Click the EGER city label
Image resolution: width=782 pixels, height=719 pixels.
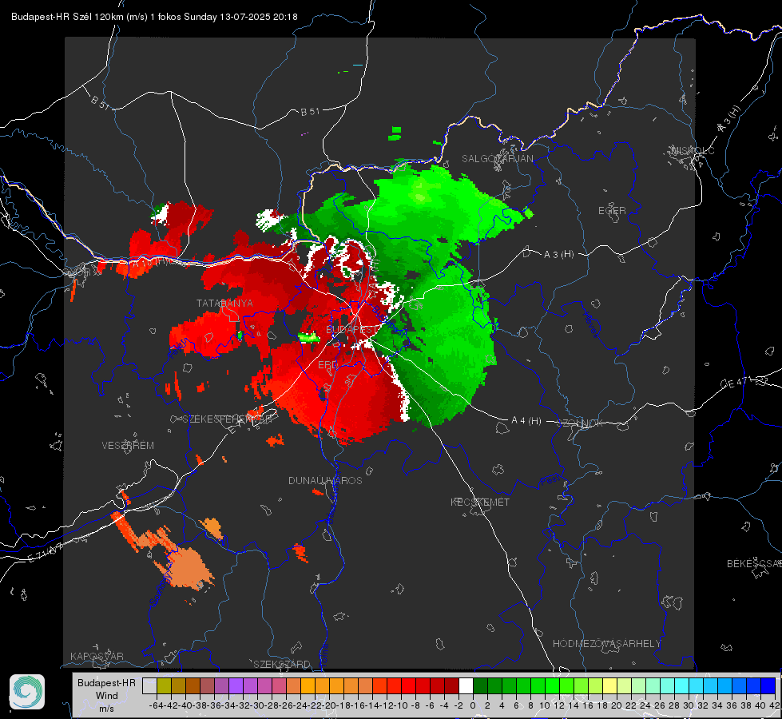(612, 211)
